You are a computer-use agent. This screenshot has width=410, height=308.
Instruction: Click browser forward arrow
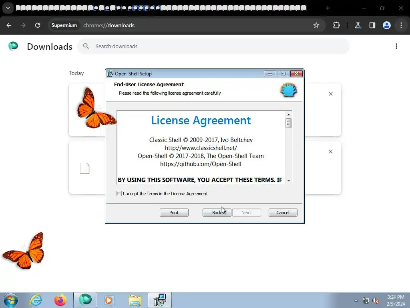pyautogui.click(x=23, y=25)
